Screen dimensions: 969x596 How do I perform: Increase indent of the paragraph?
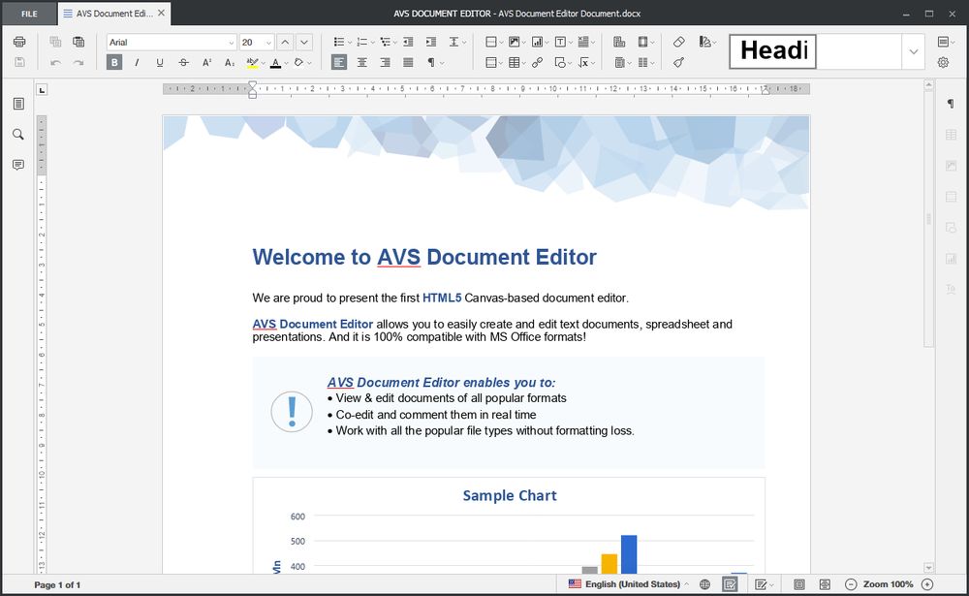tap(431, 42)
